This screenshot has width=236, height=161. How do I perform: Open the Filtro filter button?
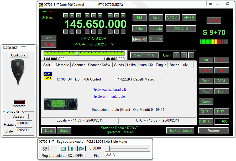coord(139,28)
